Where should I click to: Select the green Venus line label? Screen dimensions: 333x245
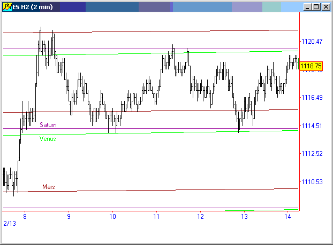click(48, 139)
